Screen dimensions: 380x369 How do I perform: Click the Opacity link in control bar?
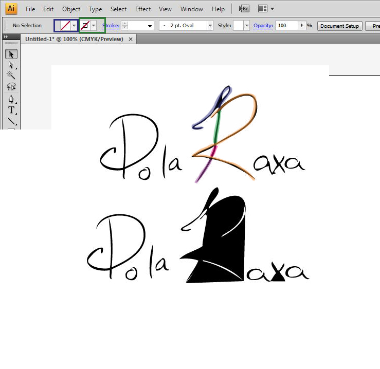263,25
